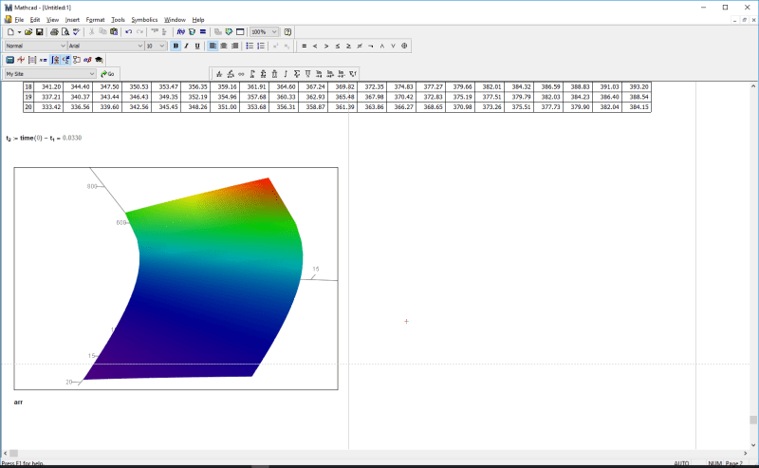Open the Programming toolbar icon
This screenshot has width=759, height=468.
[77, 60]
